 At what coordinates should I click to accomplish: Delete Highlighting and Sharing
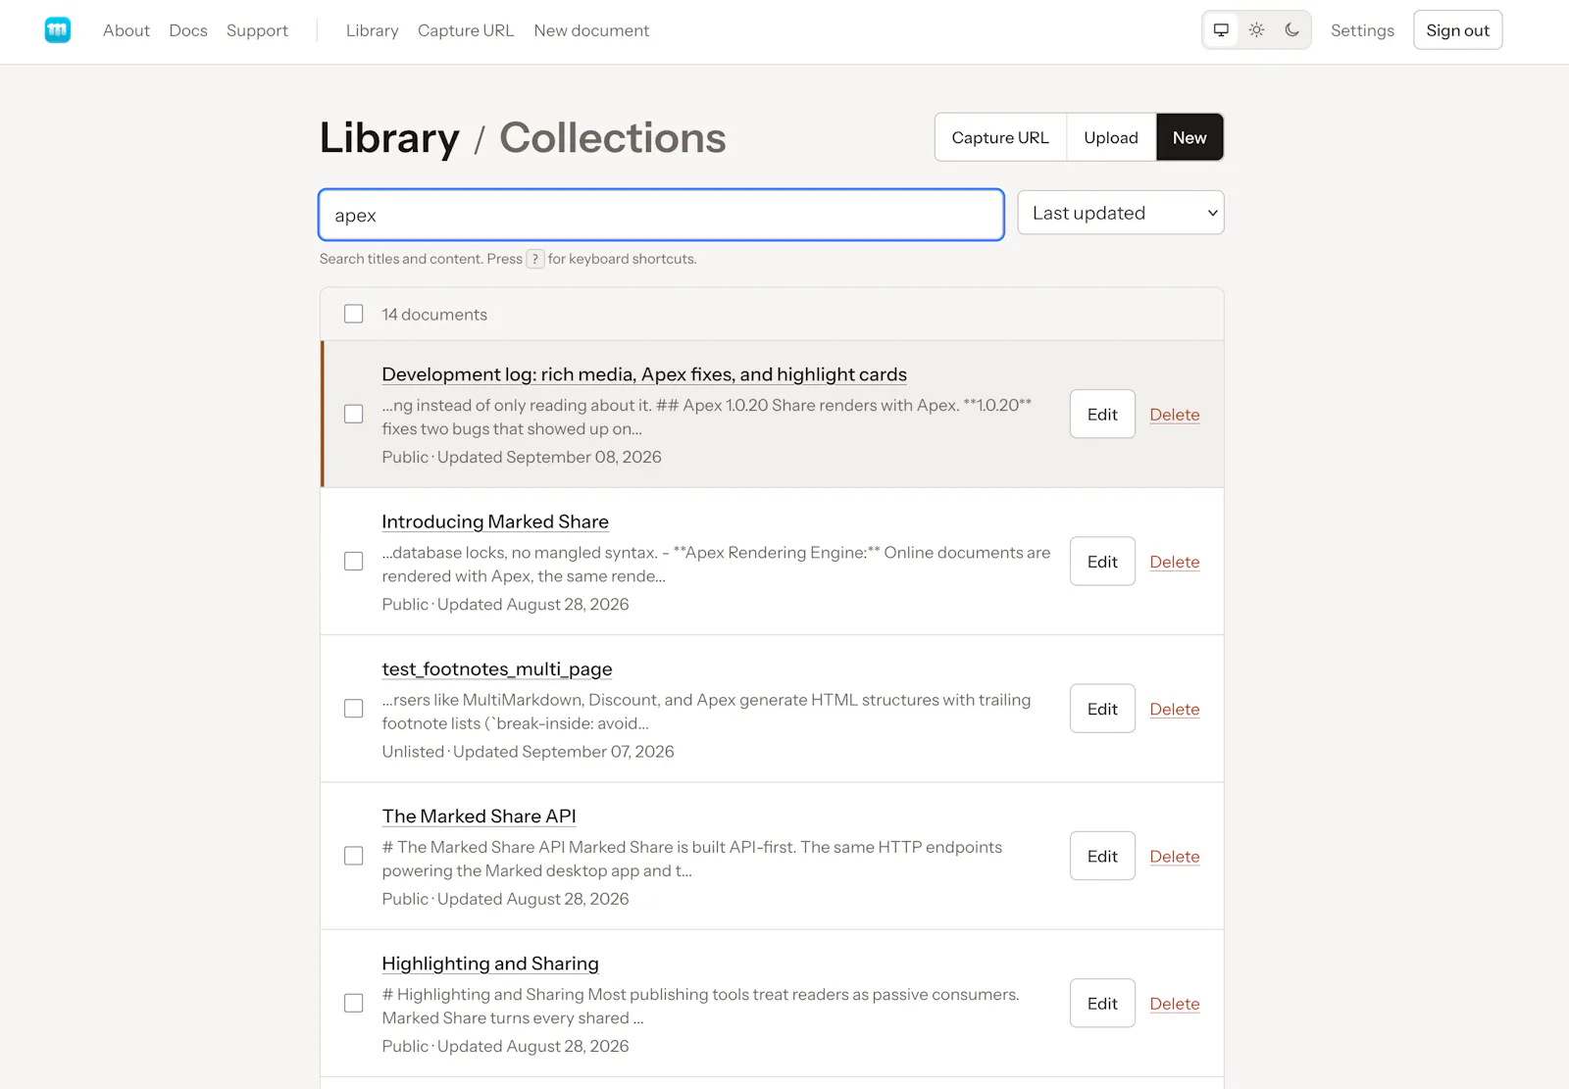[x=1175, y=1003]
